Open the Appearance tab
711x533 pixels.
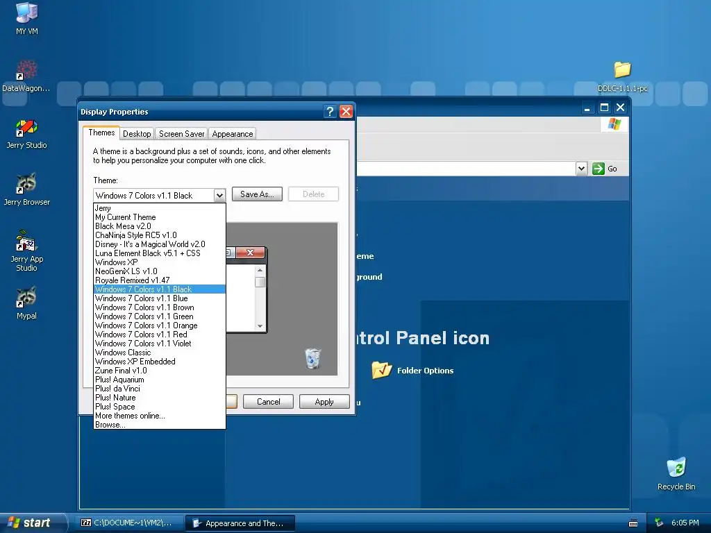pyautogui.click(x=233, y=134)
